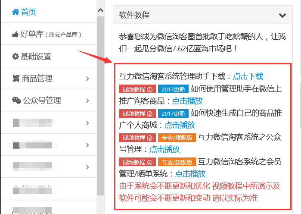Image resolution: width=301 pixels, height=214 pixels.
Task: Click 点击播放 link for video tutorial ④
Action: click(x=190, y=173)
